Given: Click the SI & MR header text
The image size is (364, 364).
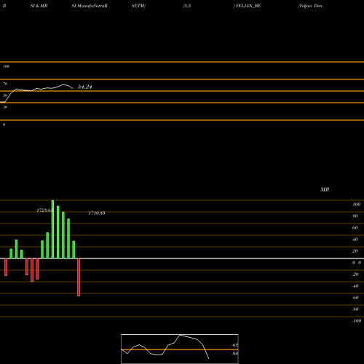Looking at the screenshot, I should [x=39, y=6].
